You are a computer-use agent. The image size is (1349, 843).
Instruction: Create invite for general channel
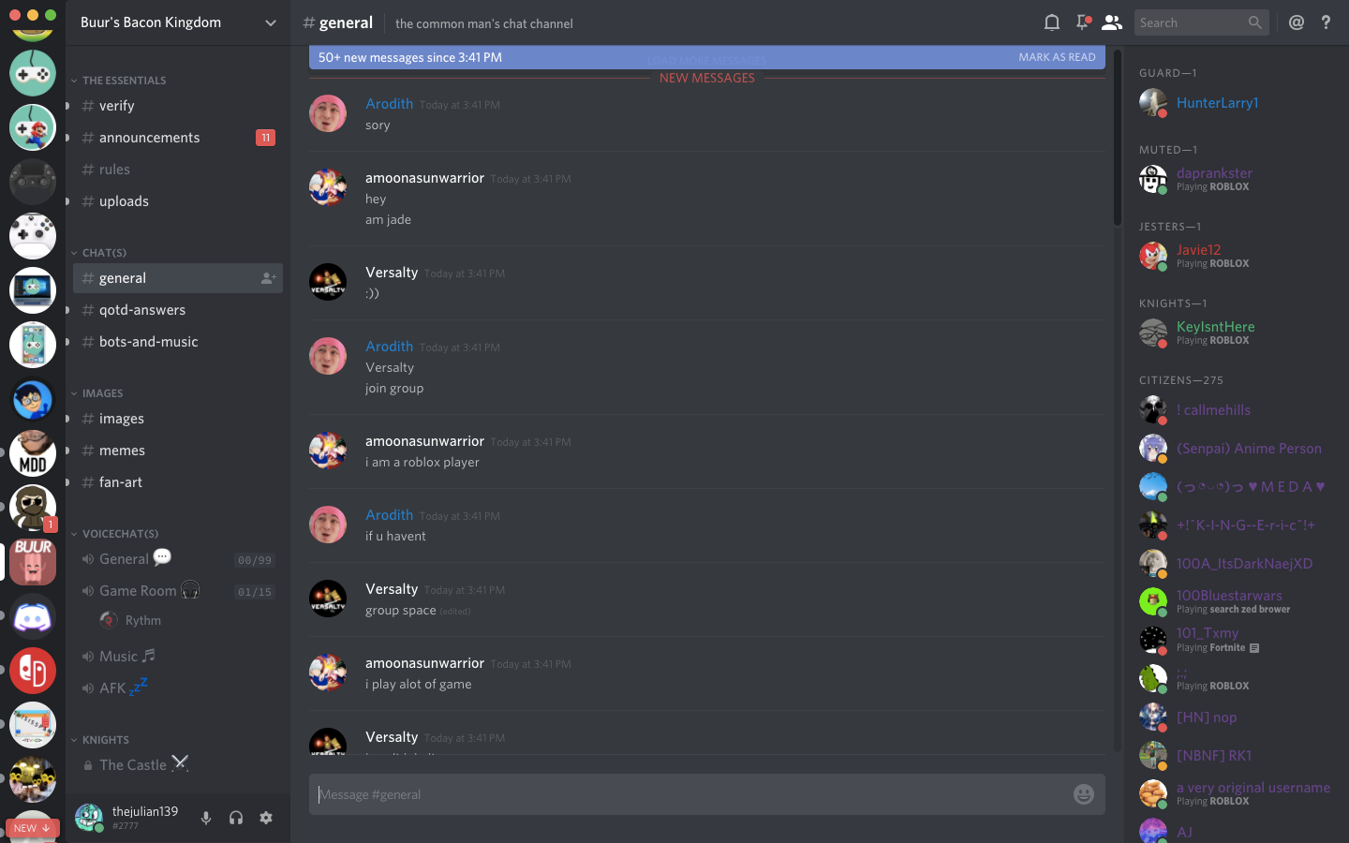(268, 278)
